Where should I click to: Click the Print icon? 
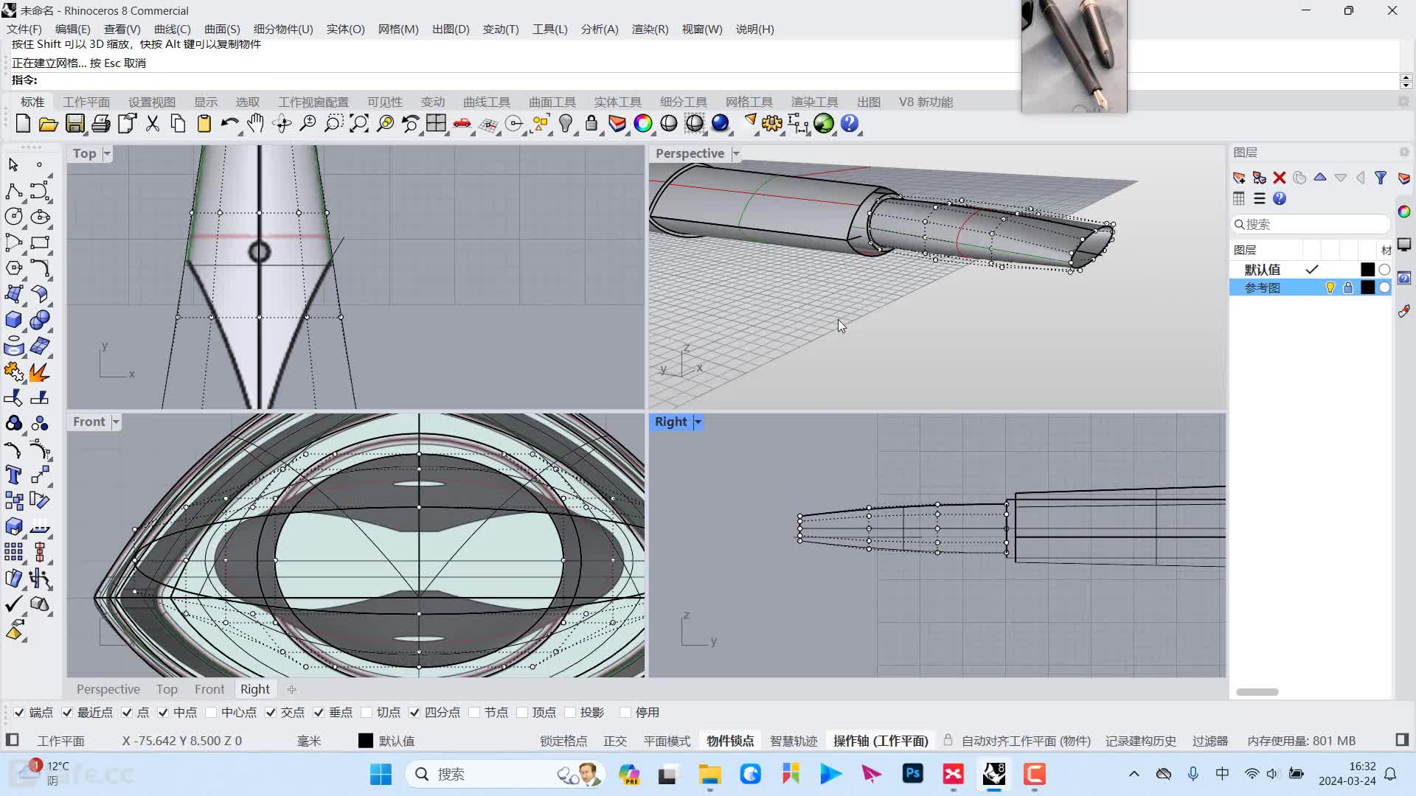pyautogui.click(x=101, y=124)
